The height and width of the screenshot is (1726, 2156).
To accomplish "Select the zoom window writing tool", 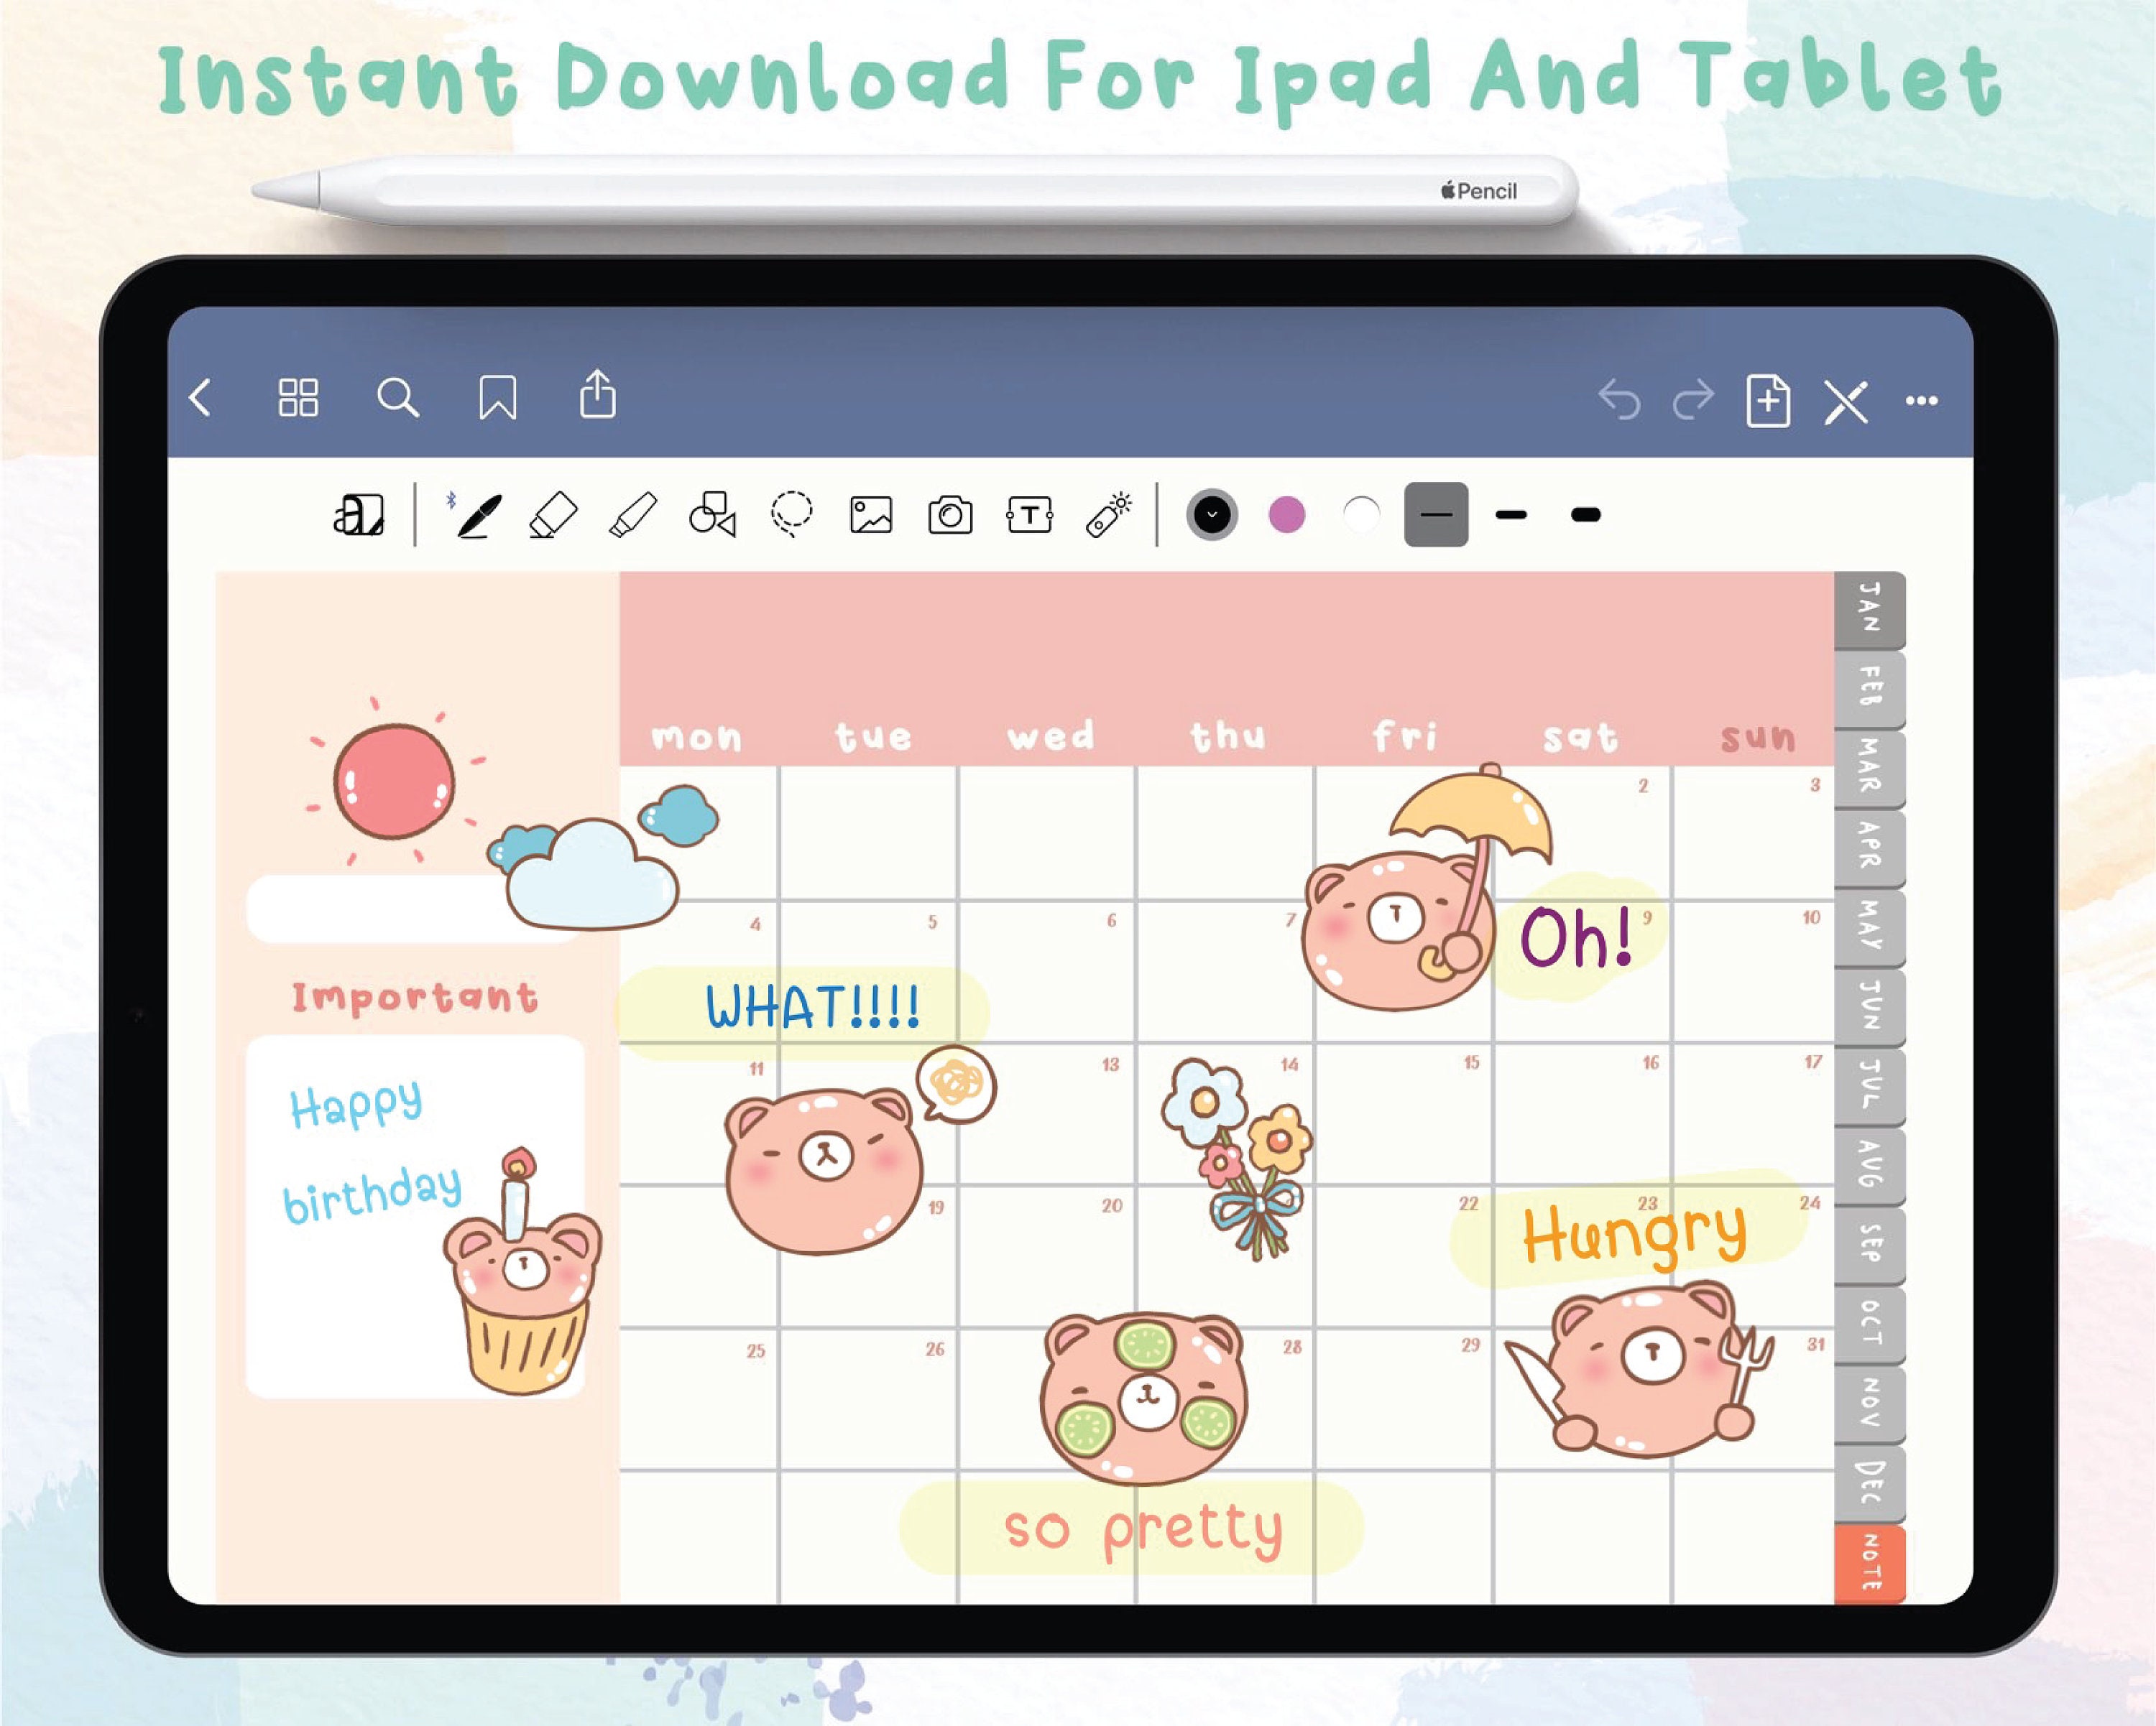I will point(359,515).
